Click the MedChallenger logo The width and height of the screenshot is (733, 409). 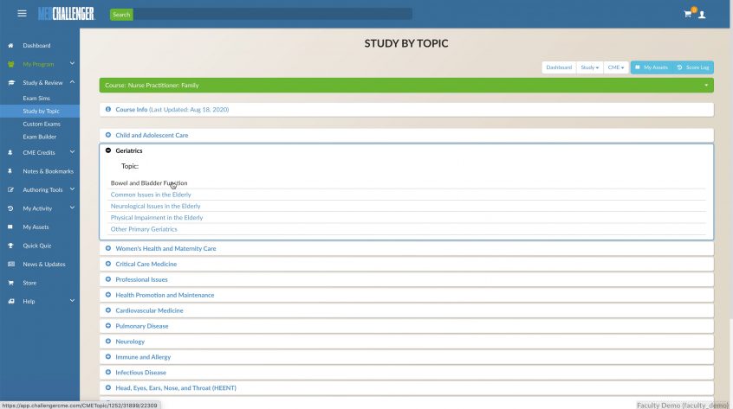[x=67, y=14]
